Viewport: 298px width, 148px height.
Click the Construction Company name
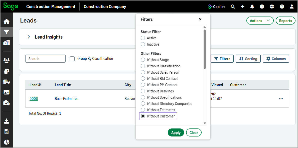coord(105,7)
